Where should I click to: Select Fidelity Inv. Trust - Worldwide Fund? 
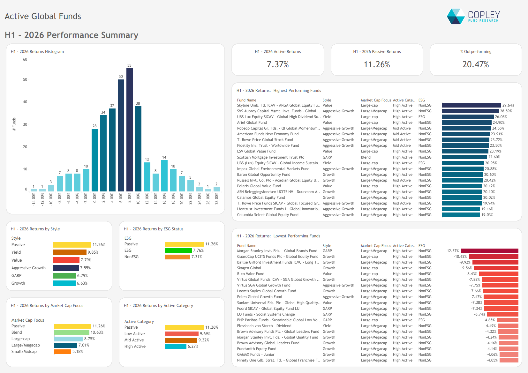point(268,145)
